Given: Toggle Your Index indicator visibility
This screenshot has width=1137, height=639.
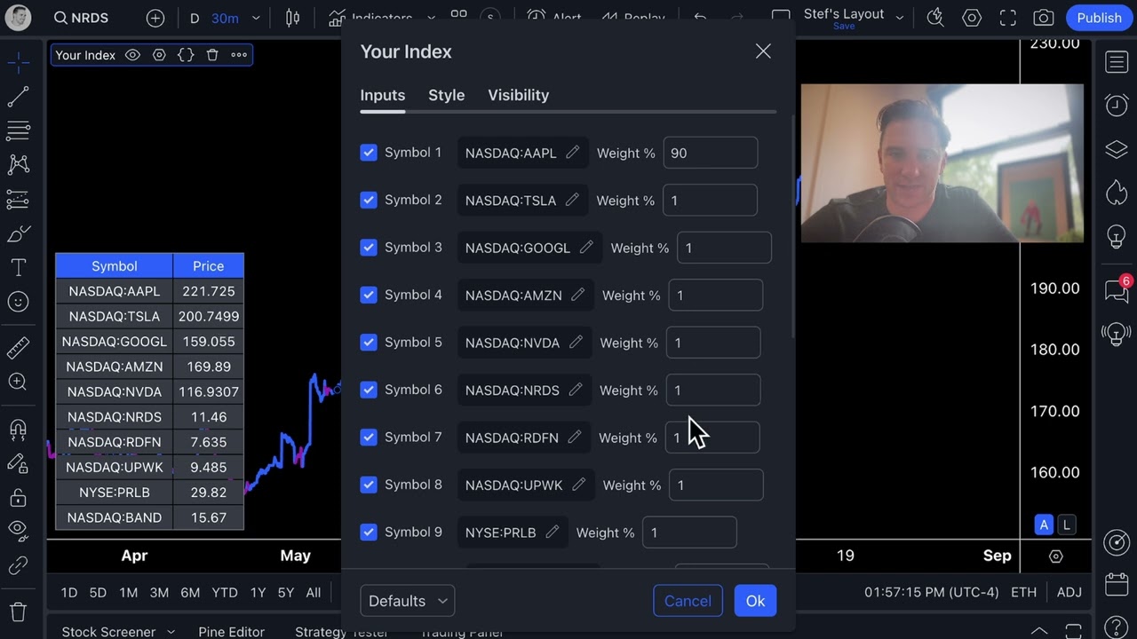Looking at the screenshot, I should click(132, 55).
